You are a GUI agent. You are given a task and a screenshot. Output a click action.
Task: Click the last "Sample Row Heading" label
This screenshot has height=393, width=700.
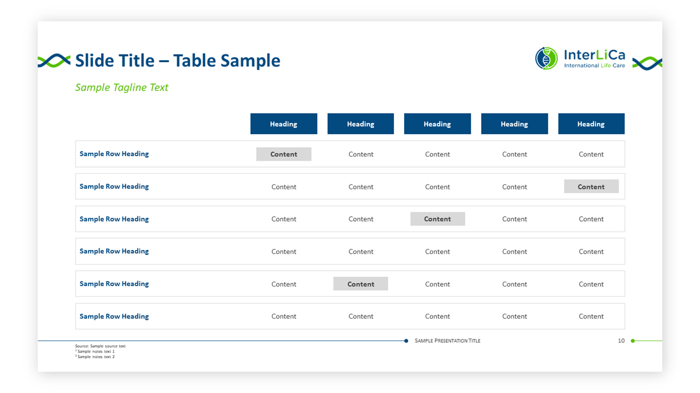coord(114,316)
